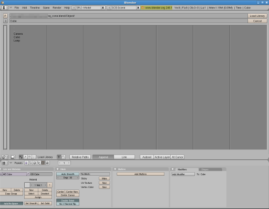Select the Editing context icon
This screenshot has height=209, width=269.
tap(43, 163)
